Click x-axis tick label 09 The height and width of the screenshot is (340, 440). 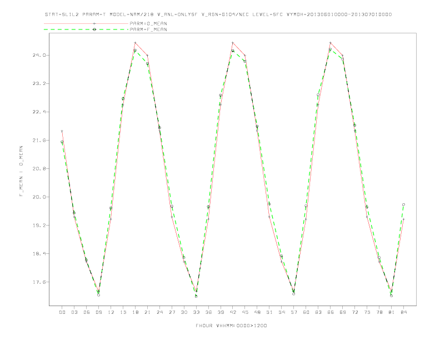click(x=98, y=312)
